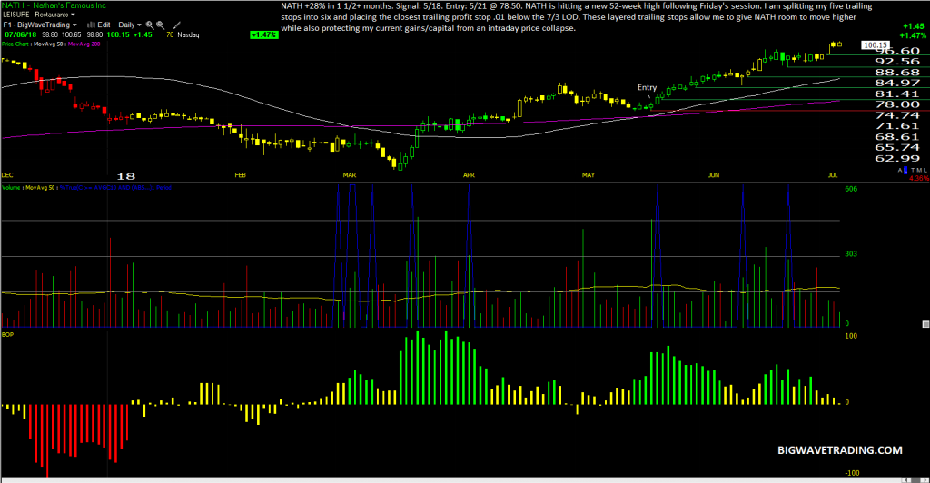Toggle the M scale option

coord(919,170)
